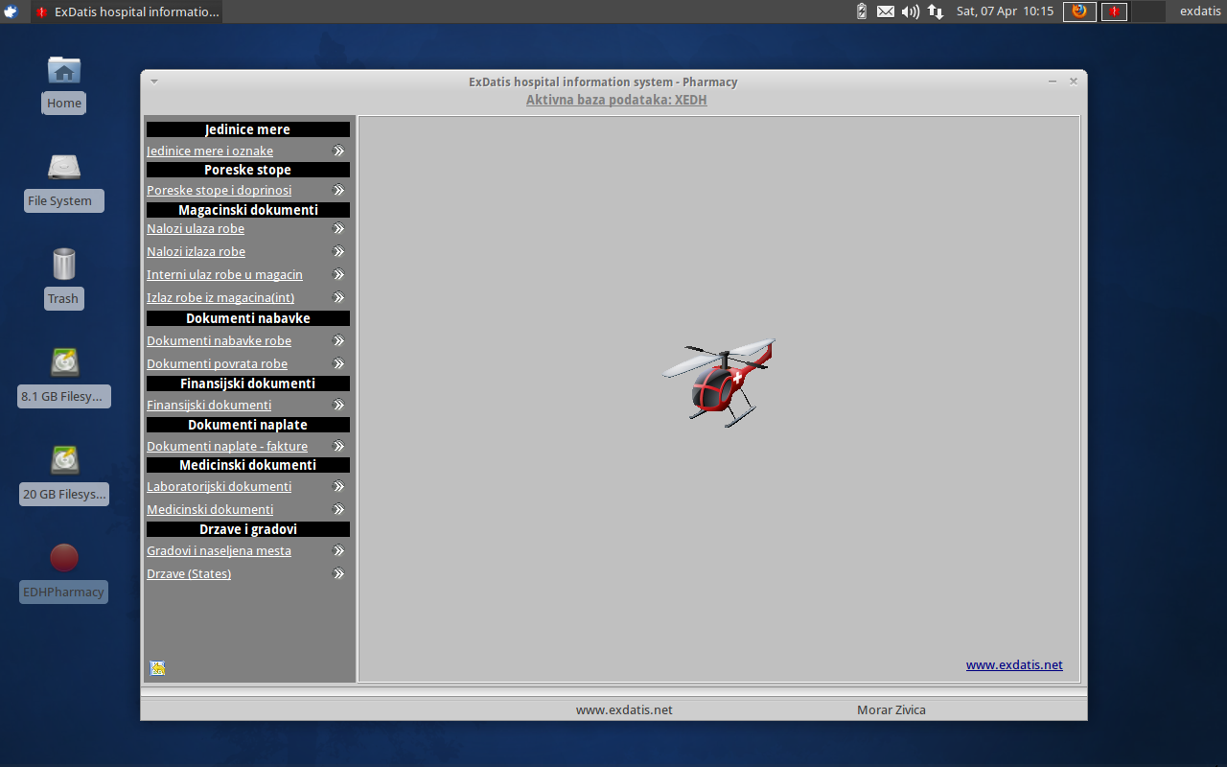Click the arrow next to Dokumenti naplate - fakture
The height and width of the screenshot is (767, 1227).
coord(338,446)
